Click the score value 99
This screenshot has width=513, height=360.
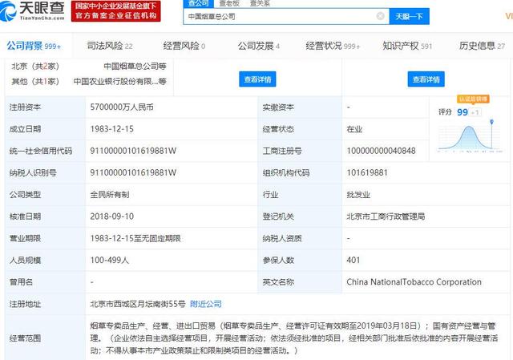[x=463, y=112]
